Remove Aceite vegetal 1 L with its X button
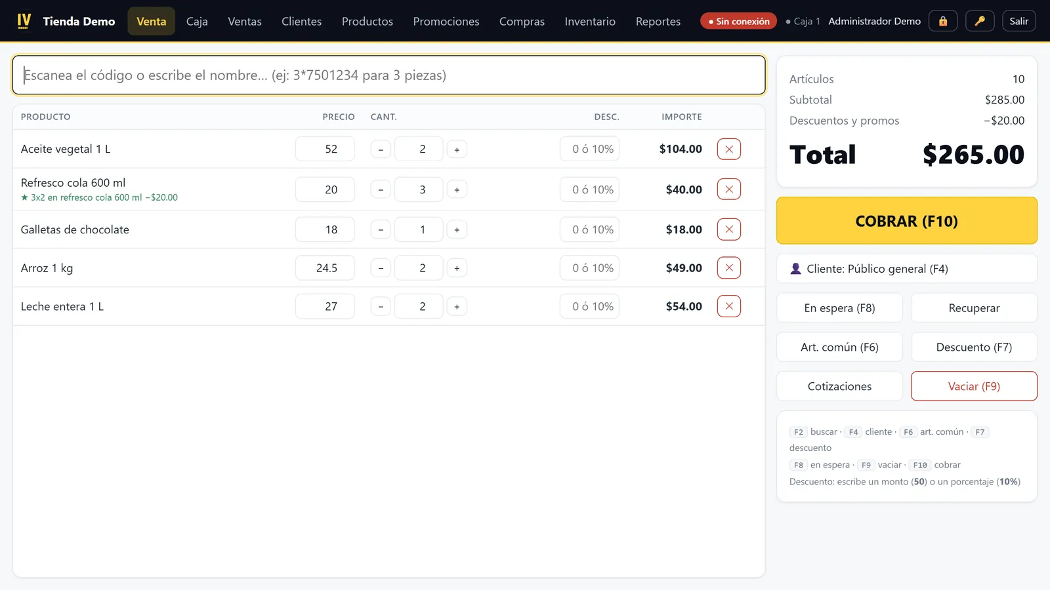The width and height of the screenshot is (1050, 590). tap(729, 149)
